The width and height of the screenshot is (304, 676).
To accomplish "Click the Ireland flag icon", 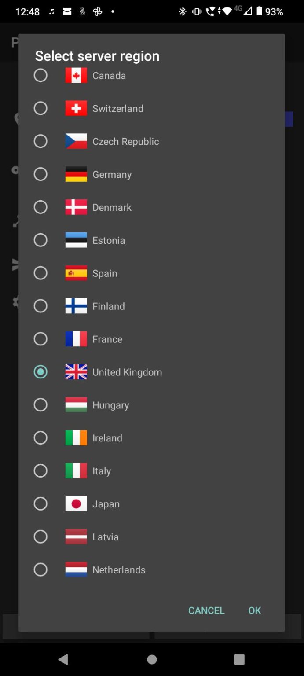I will point(76,438).
